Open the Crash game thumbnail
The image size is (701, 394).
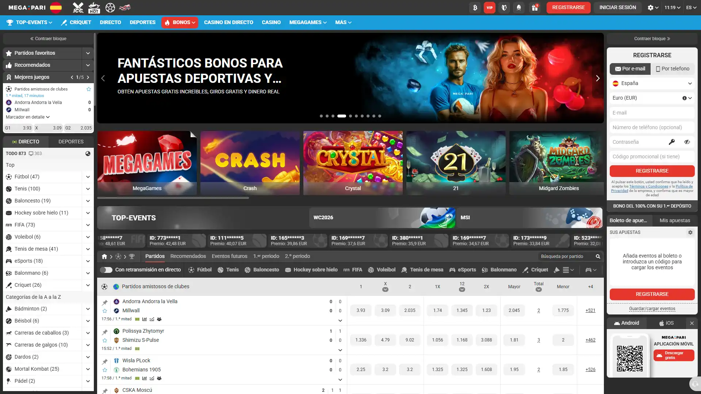(250, 163)
